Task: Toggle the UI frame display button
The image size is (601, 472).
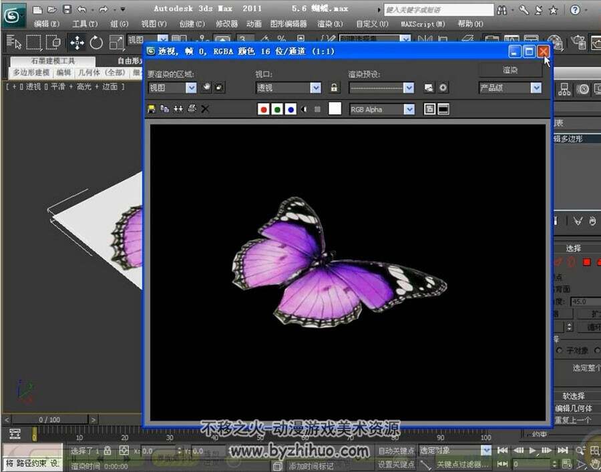Action: 443,109
